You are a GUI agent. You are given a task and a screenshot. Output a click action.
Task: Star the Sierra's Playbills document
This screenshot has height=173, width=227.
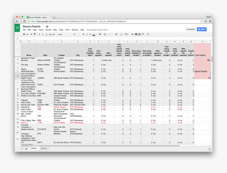[x=44, y=27]
